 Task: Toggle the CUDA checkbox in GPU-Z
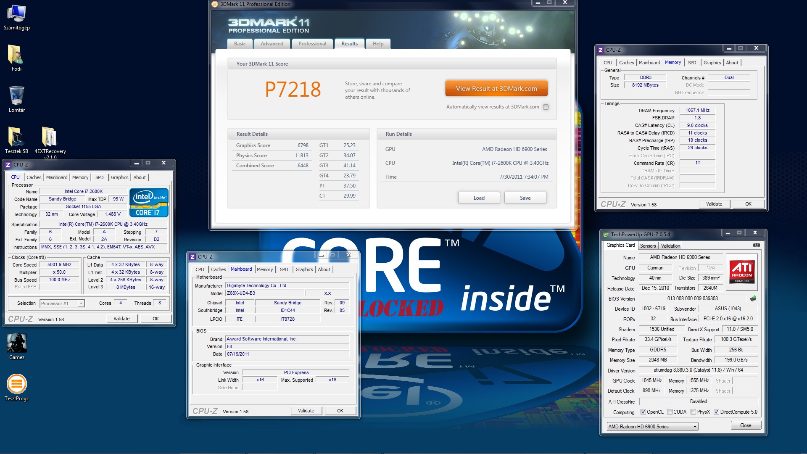coord(670,412)
